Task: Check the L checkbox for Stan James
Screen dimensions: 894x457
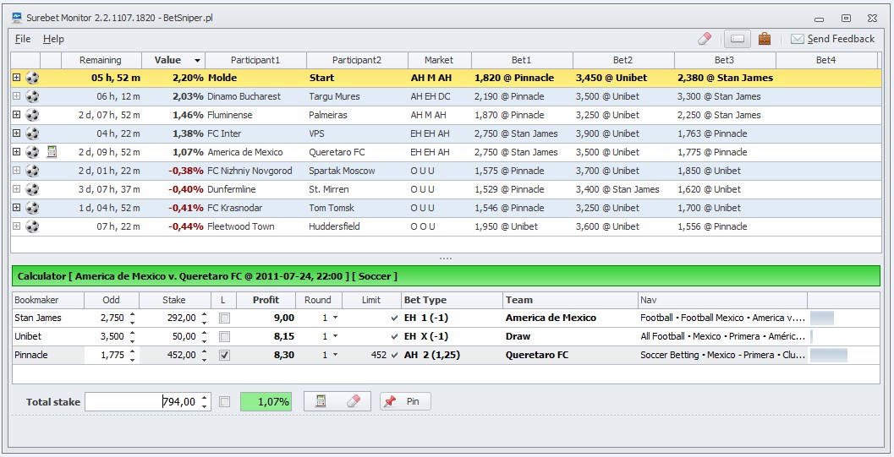Action: coord(224,318)
